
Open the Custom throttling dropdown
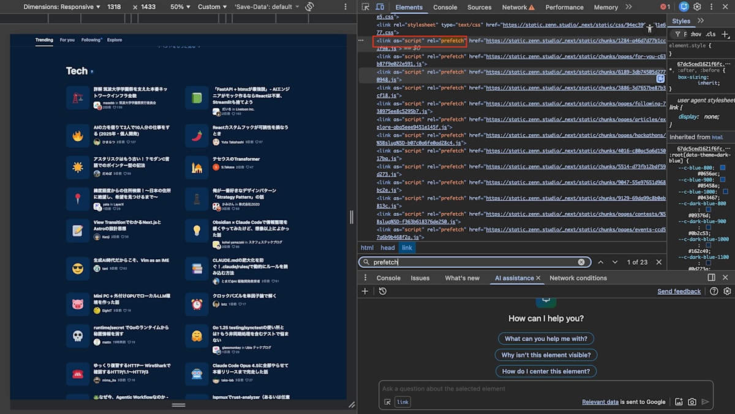[213, 7]
